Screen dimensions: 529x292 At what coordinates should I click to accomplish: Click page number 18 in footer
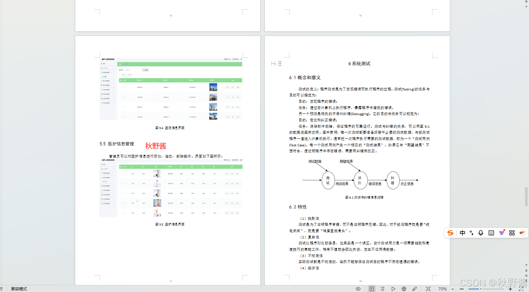pos(360,281)
